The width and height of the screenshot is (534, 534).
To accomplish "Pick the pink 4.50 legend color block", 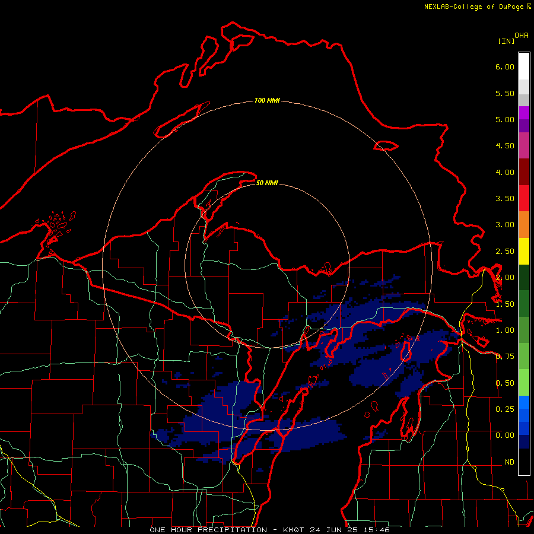I will (x=524, y=145).
